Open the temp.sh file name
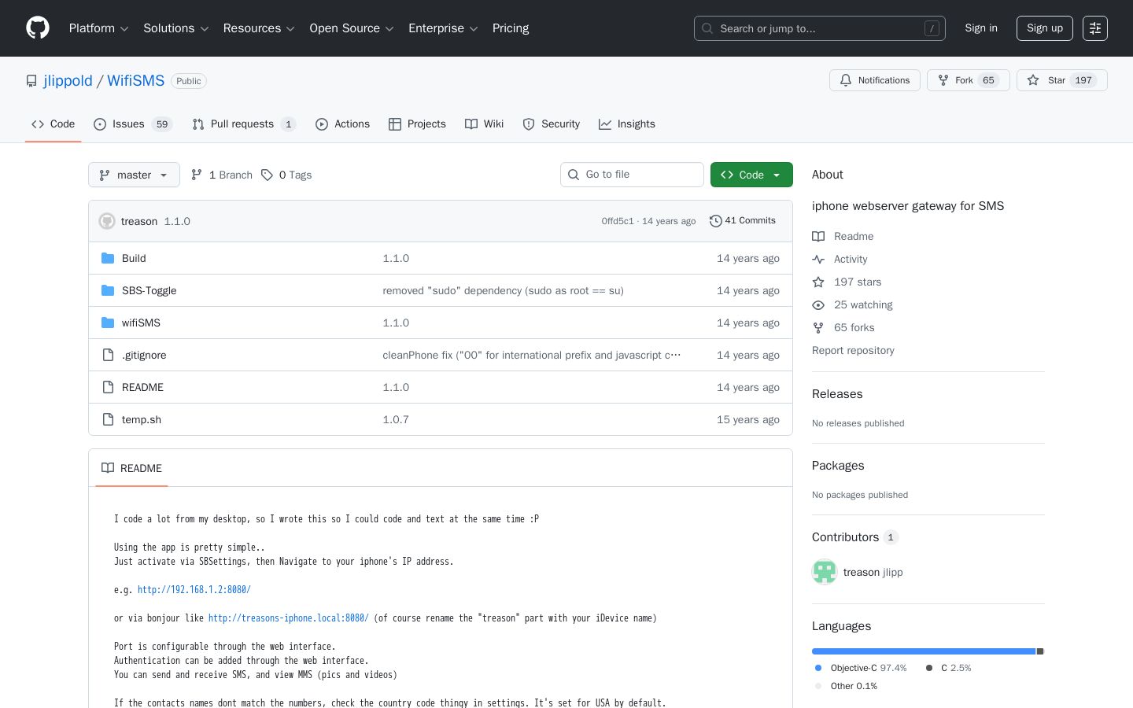Image resolution: width=1133 pixels, height=708 pixels. pos(142,419)
